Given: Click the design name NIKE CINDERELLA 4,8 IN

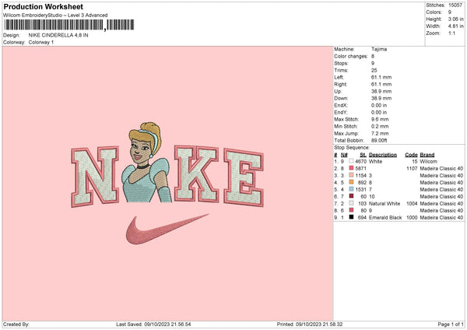Looking at the screenshot, I should click(x=58, y=35).
